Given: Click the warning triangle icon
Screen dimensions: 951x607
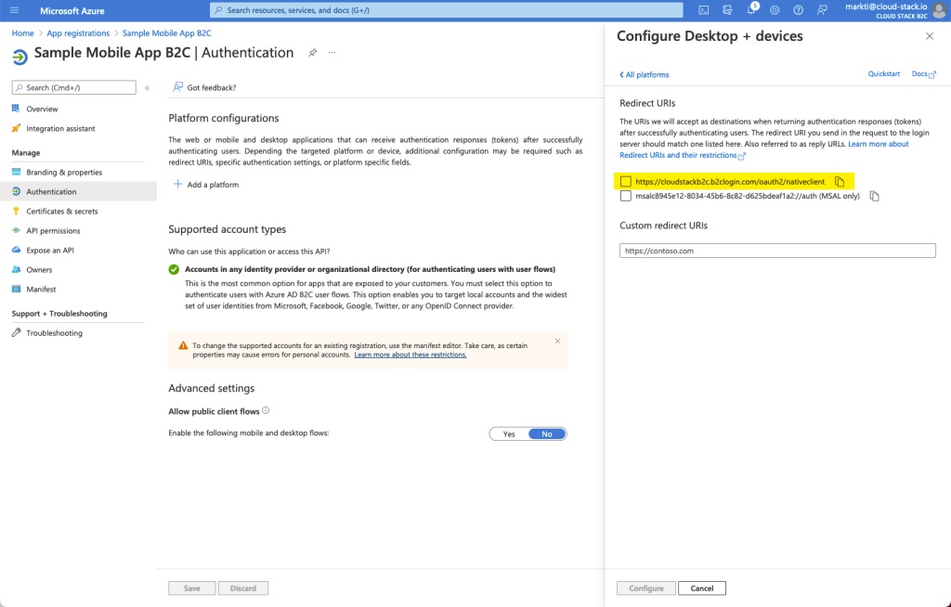Looking at the screenshot, I should point(183,345).
